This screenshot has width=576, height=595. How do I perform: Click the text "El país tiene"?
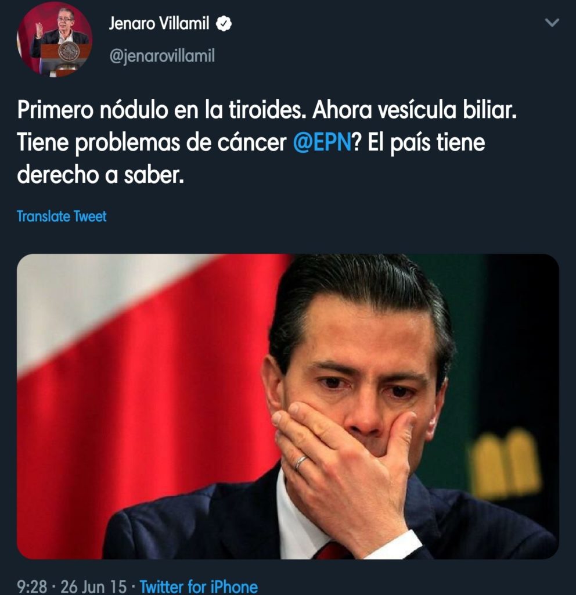pyautogui.click(x=426, y=143)
